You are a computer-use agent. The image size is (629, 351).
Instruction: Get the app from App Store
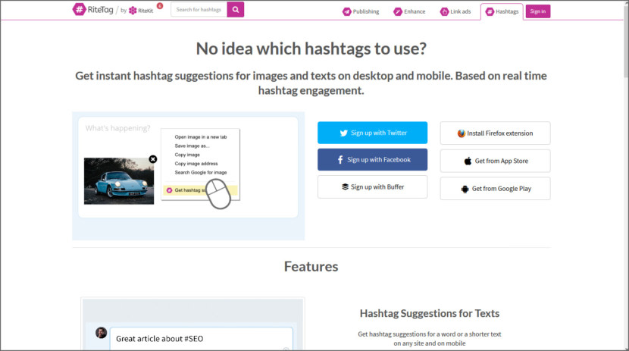point(495,161)
